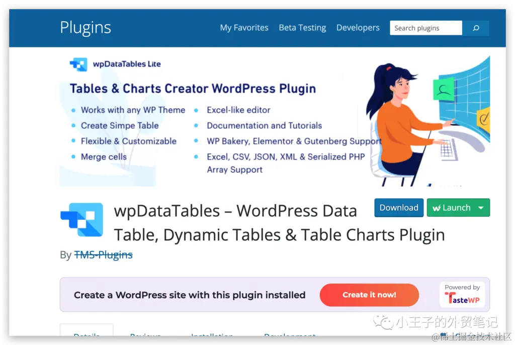Click the wpDataTables plugin title heading
The height and width of the screenshot is (345, 515).
pos(279,223)
